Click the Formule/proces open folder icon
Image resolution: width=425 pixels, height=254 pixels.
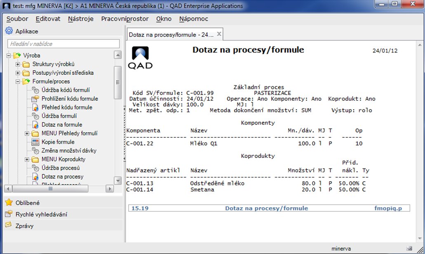(x=26, y=81)
